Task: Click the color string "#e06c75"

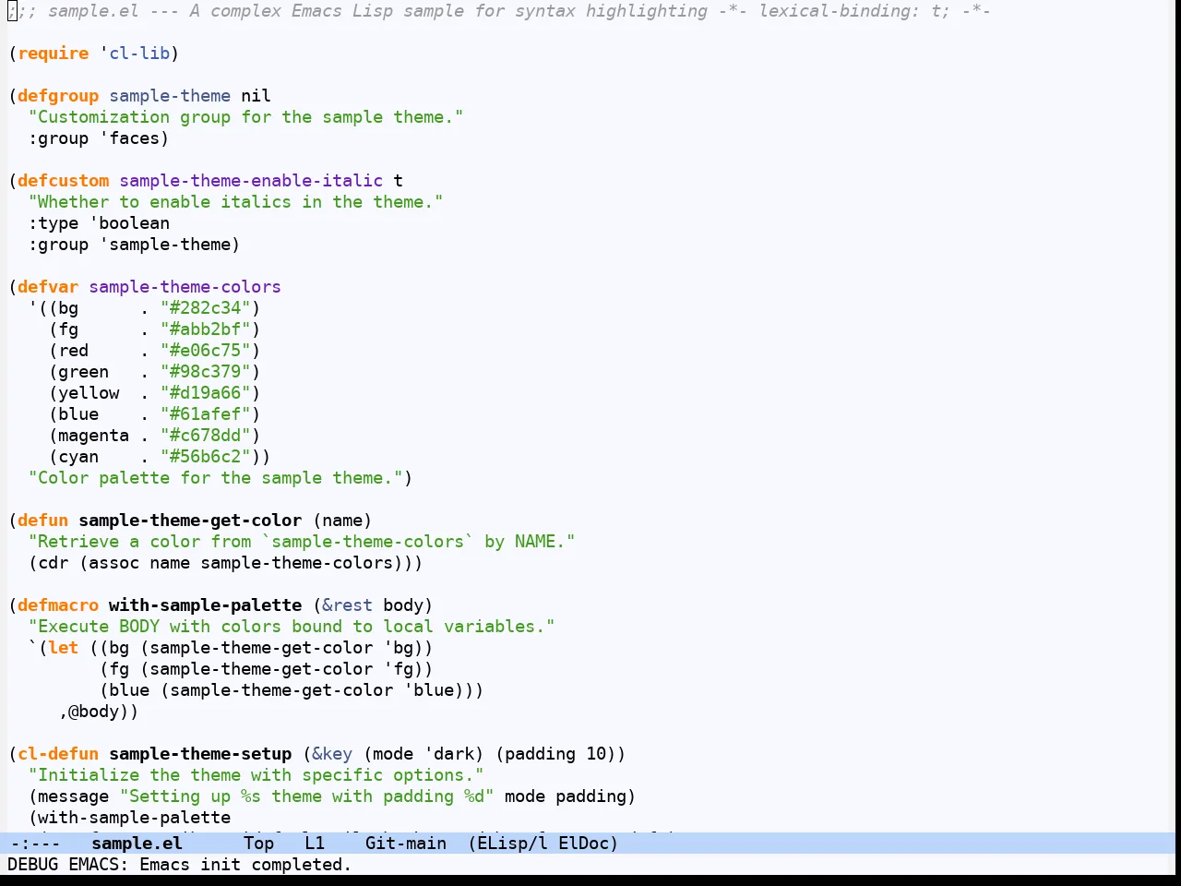Action: tap(206, 351)
